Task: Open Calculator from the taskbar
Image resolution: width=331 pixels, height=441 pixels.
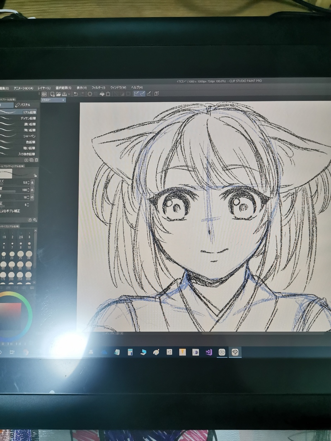Action: click(130, 352)
